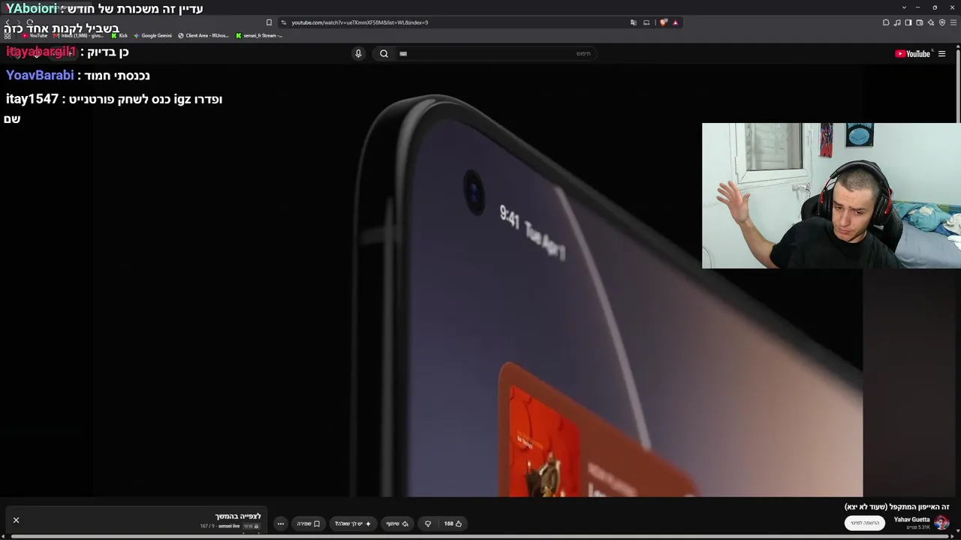Image resolution: width=961 pixels, height=540 pixels.
Task: Open the browser extensions puzzle icon
Action: pos(886,22)
